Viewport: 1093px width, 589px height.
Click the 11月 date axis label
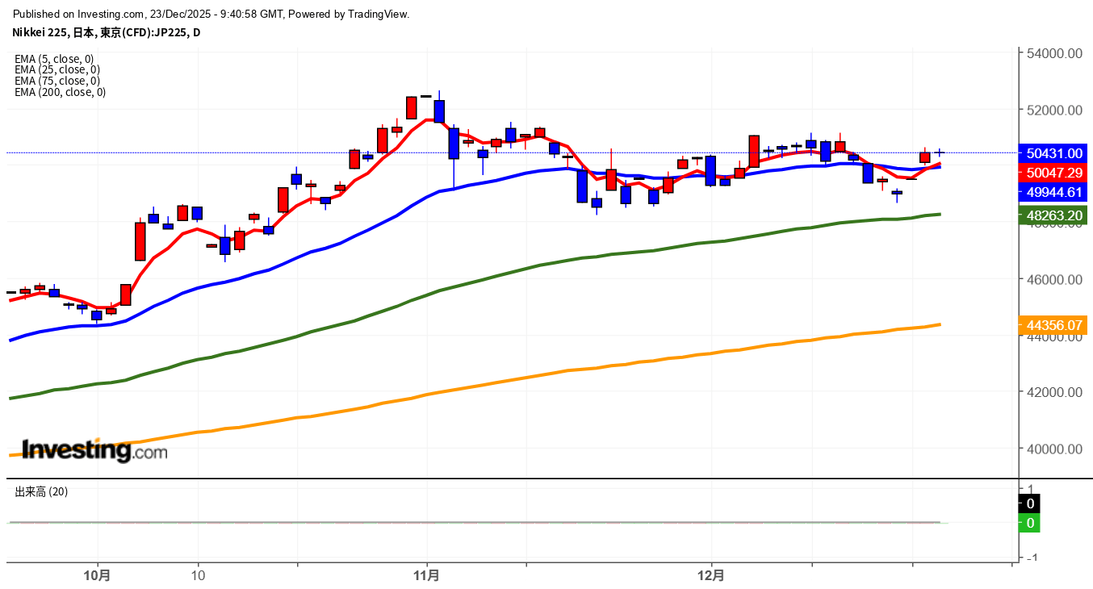tap(426, 575)
